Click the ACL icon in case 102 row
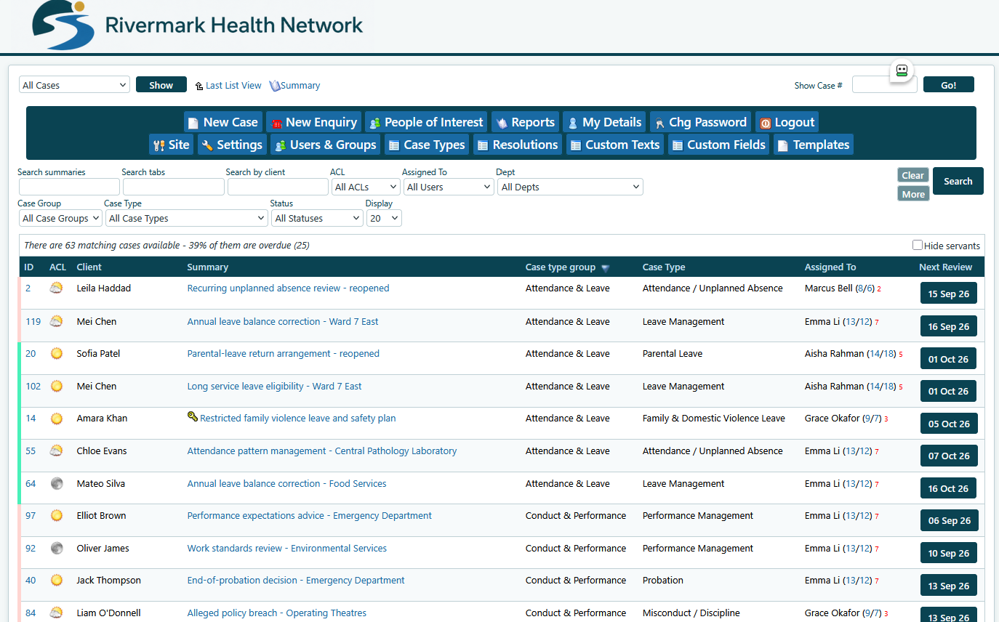Viewport: 999px width, 622px height. tap(56, 387)
